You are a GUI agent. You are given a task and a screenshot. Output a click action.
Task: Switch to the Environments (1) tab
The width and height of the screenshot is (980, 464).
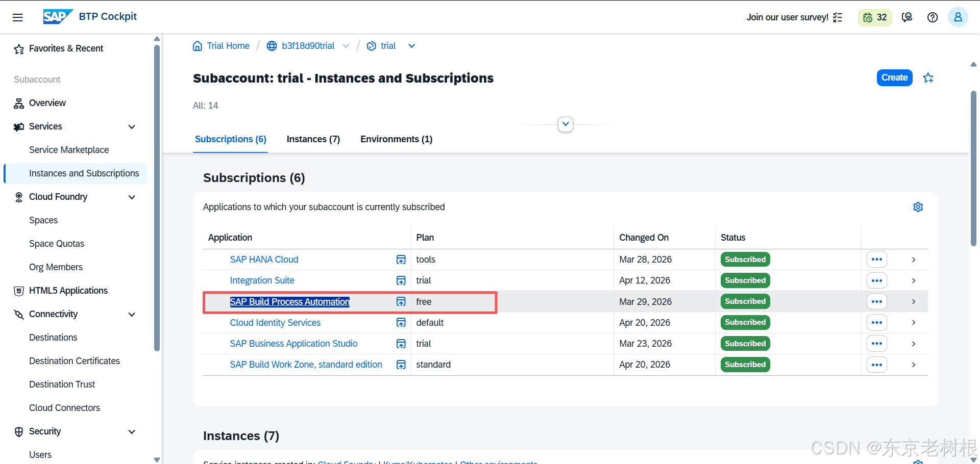[x=396, y=139]
